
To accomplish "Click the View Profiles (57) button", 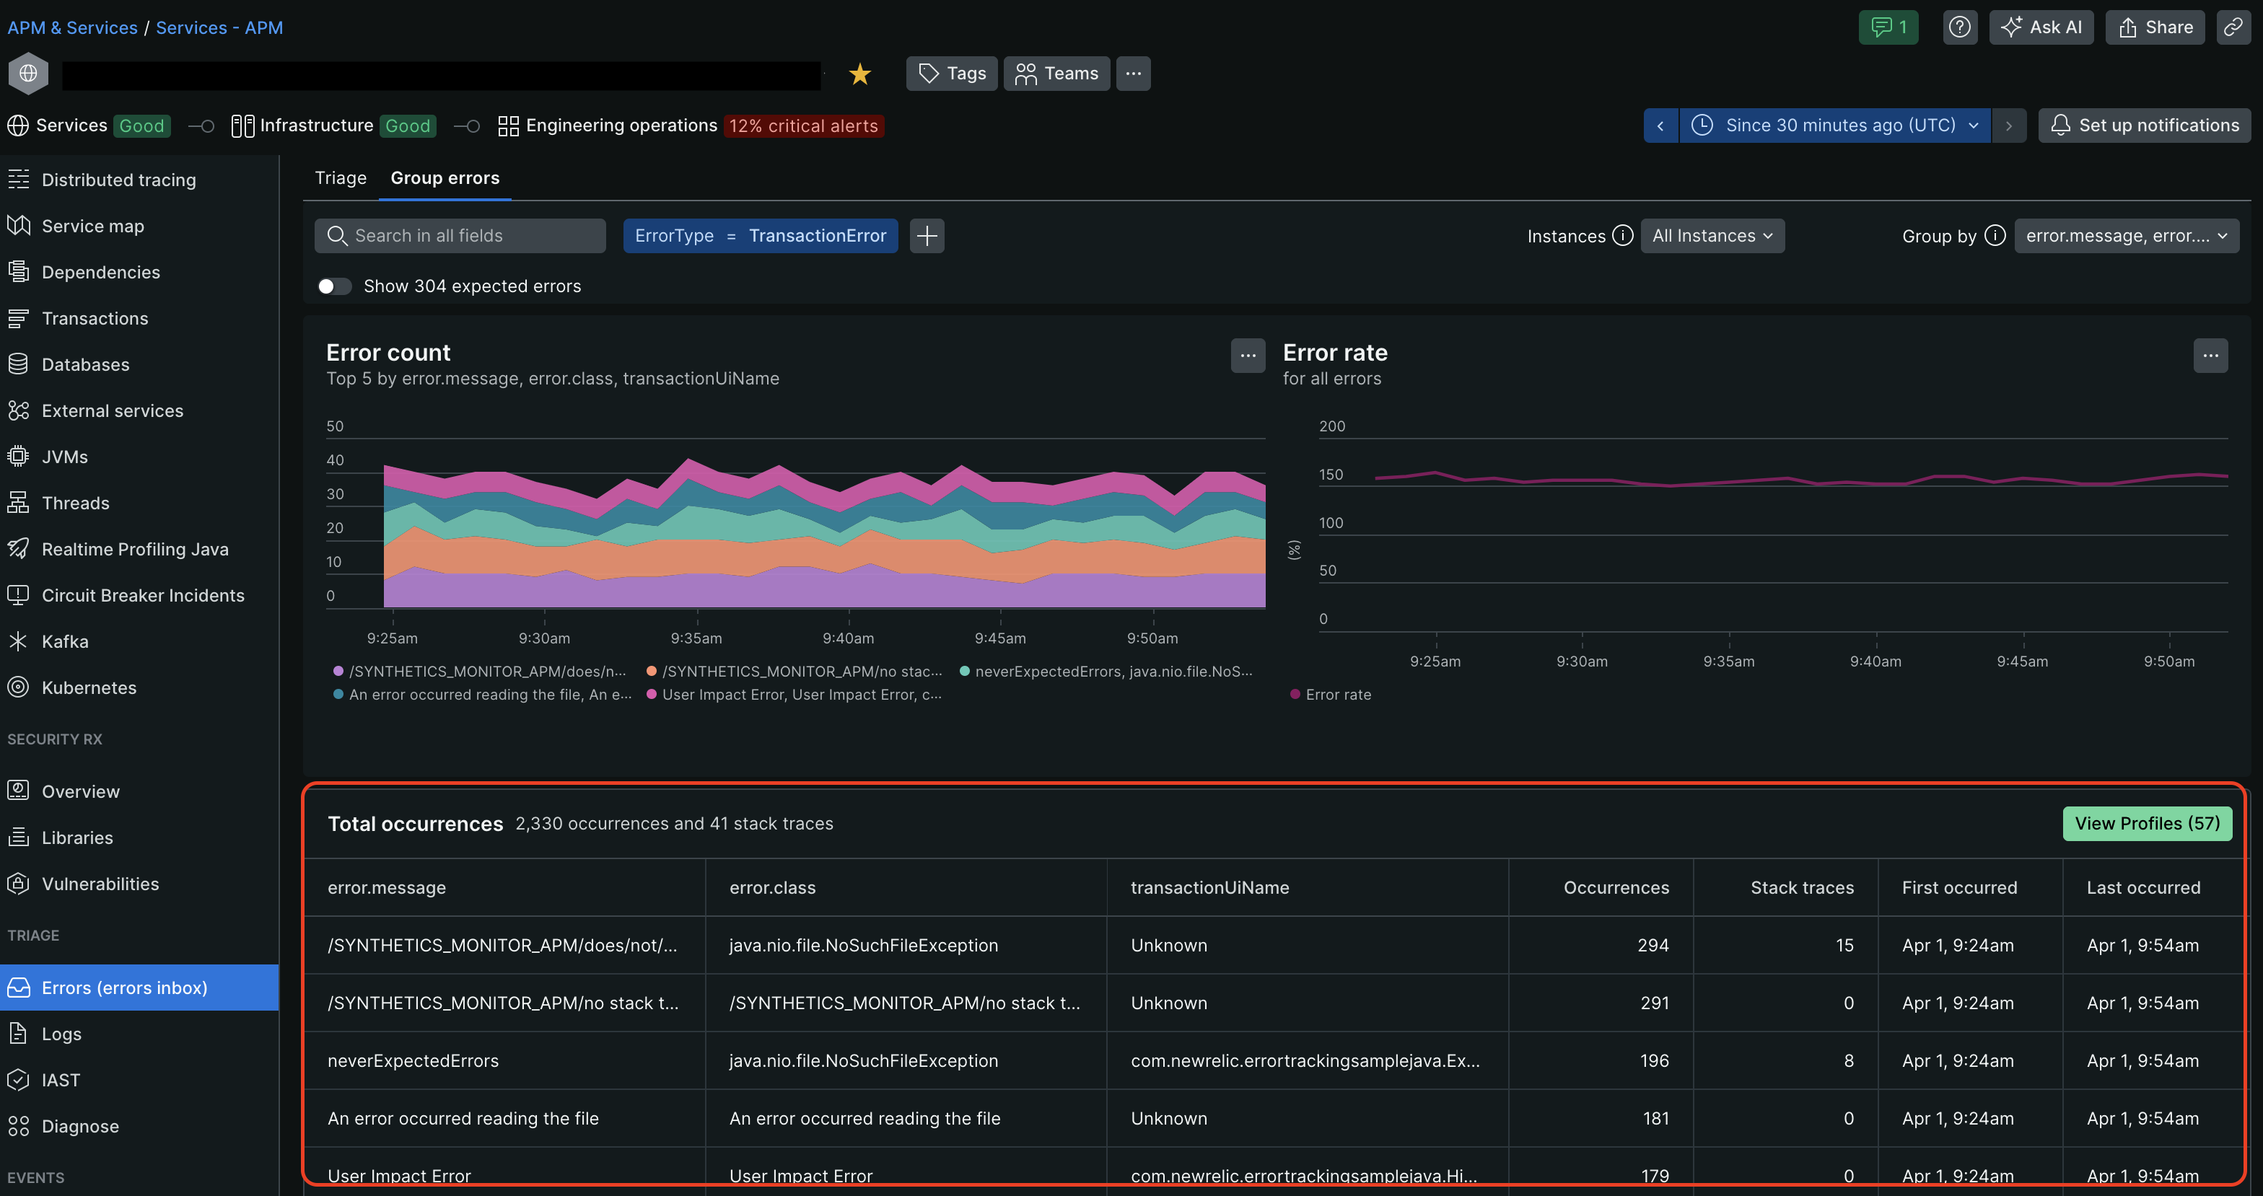I will coord(2146,824).
